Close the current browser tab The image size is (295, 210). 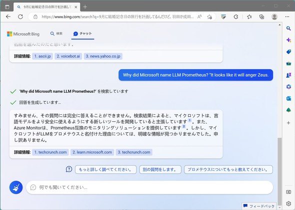[x=76, y=7]
